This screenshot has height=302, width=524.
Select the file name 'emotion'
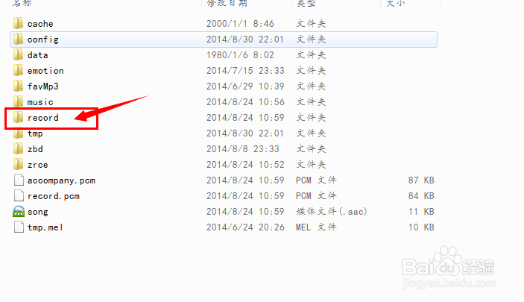click(45, 71)
